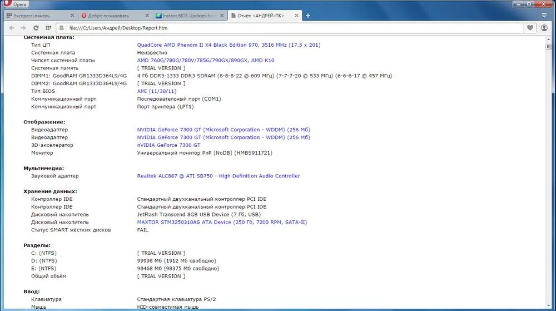The width and height of the screenshot is (556, 311).
Task: Click DIMM1: GoodRAM GR1333D364L9/4G label
Action: coord(79,76)
